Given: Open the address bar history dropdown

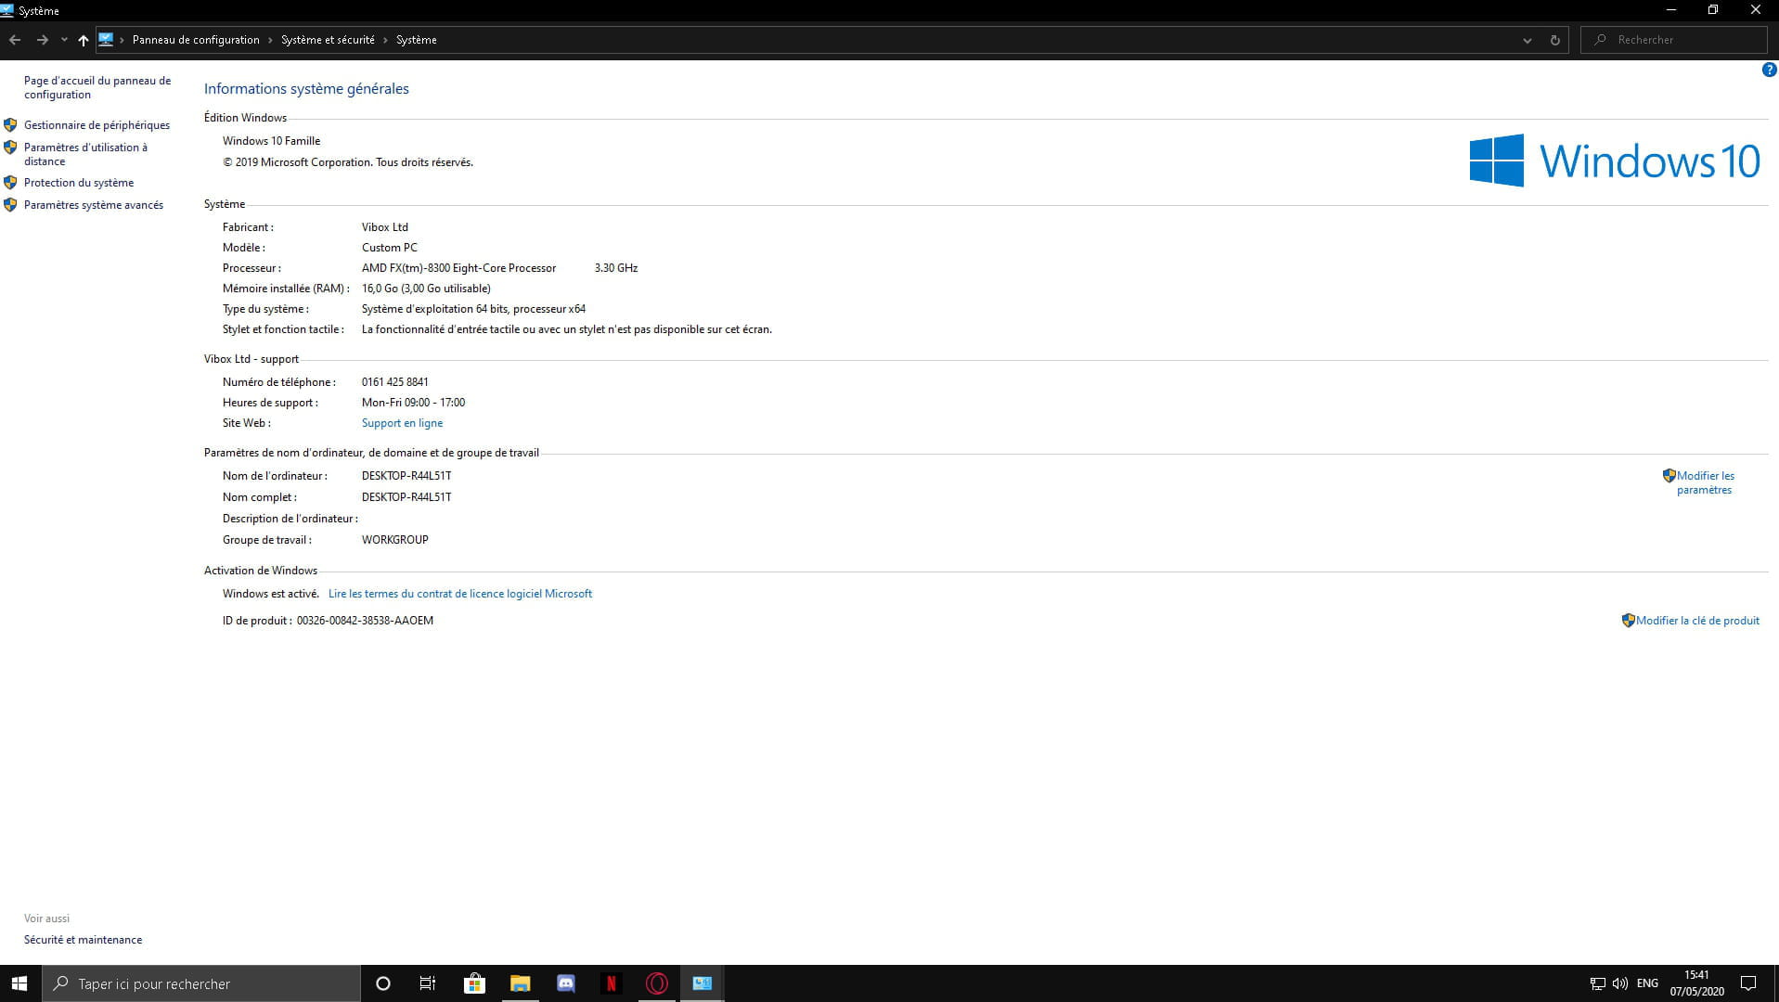Looking at the screenshot, I should pyautogui.click(x=1528, y=40).
